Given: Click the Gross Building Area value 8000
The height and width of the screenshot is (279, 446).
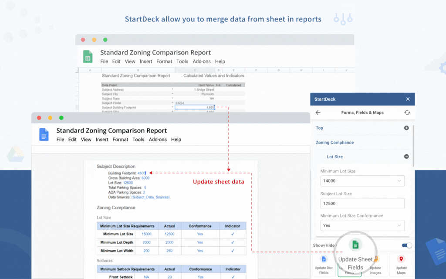Looking at the screenshot, I should coord(145,178).
